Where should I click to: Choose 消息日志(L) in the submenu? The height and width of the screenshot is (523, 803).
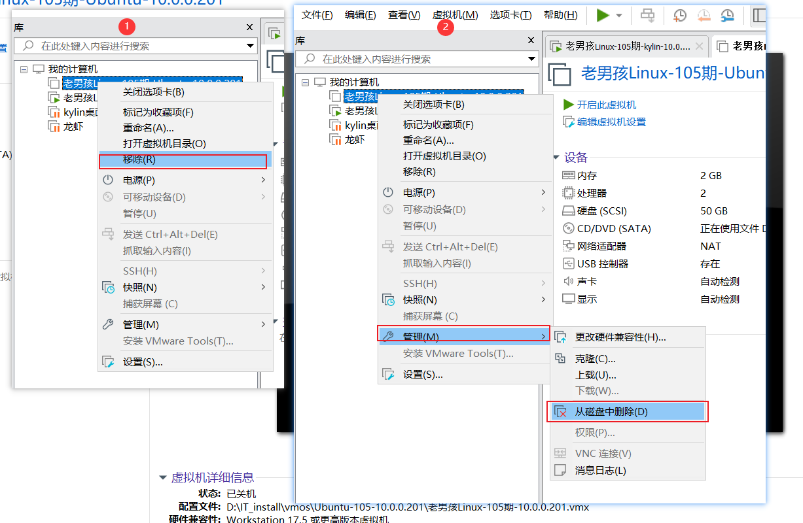(x=628, y=470)
